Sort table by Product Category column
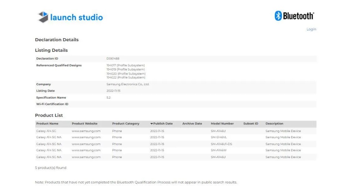The image size is (353, 186). click(125, 123)
